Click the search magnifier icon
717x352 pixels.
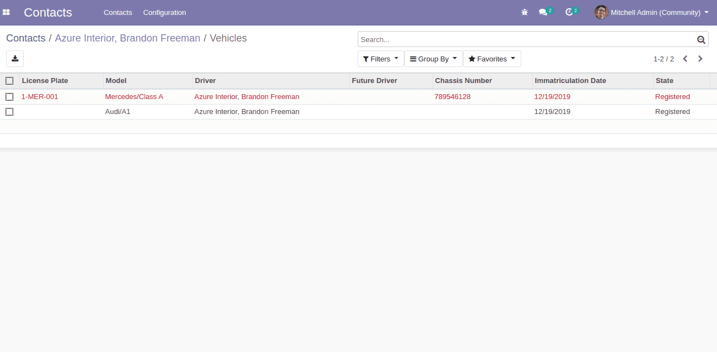[701, 39]
